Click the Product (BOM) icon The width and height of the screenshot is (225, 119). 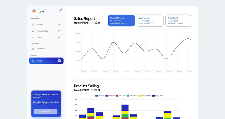click(33, 31)
